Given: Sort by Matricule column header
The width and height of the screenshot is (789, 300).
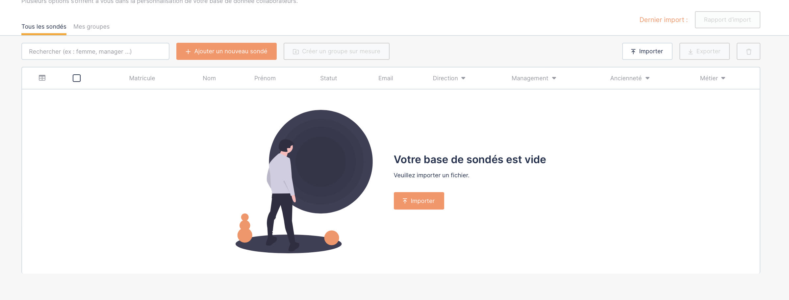Looking at the screenshot, I should point(142,78).
